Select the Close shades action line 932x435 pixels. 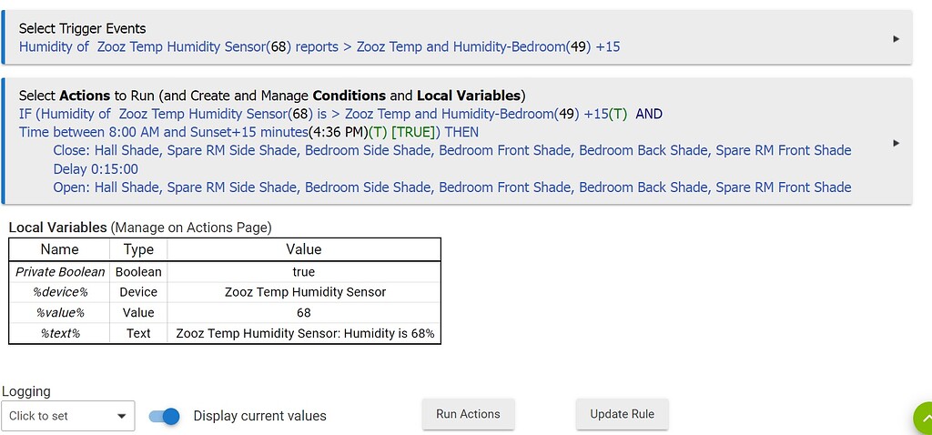coord(452,150)
